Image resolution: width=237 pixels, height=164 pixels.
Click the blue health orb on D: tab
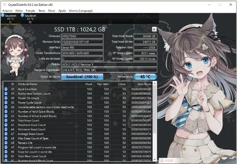[22, 15]
